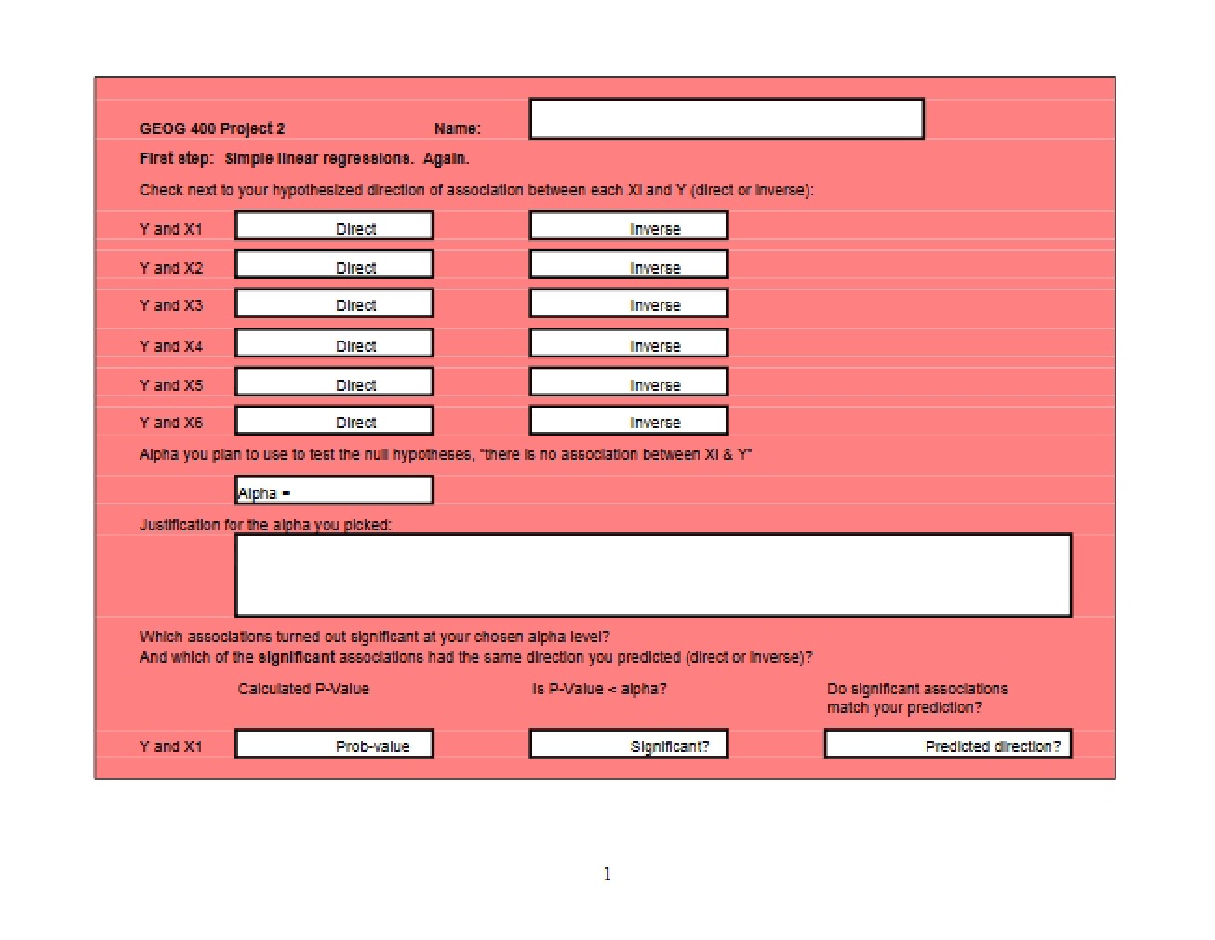Image resolution: width=1215 pixels, height=940 pixels.
Task: Click 'Do significant associations match your prediction?' label
Action: pyautogui.click(x=917, y=698)
